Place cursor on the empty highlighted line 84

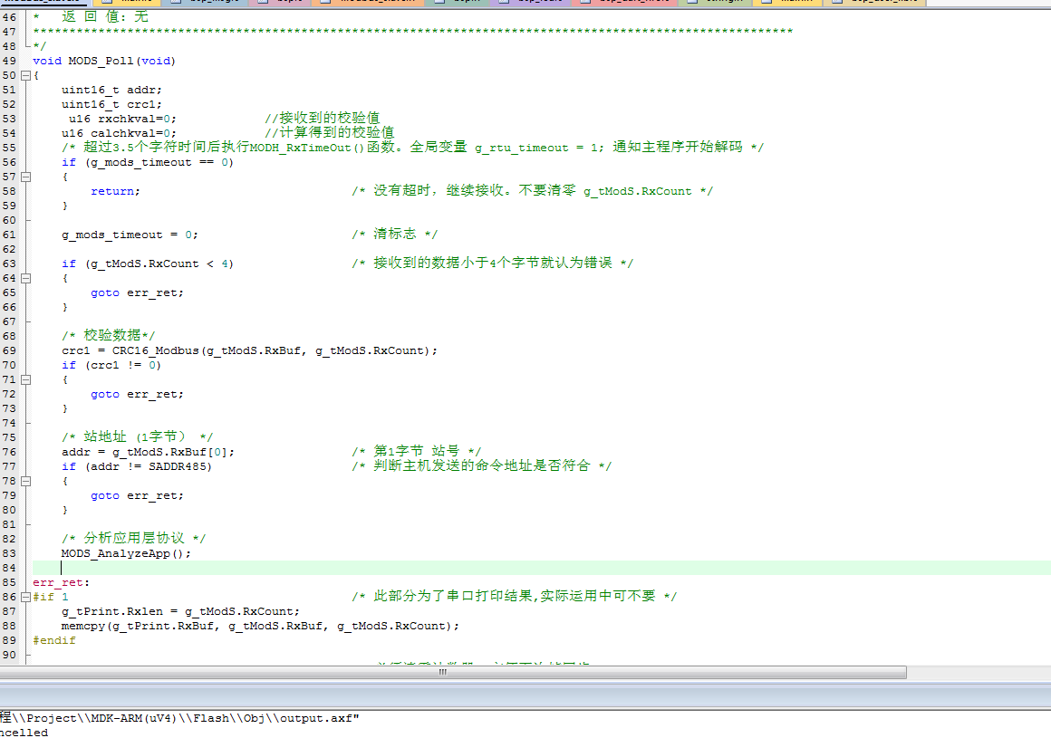[x=542, y=568]
